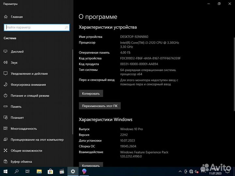Click the Дата установки label
Screen dimensions: 235x176
[x=90, y=141]
